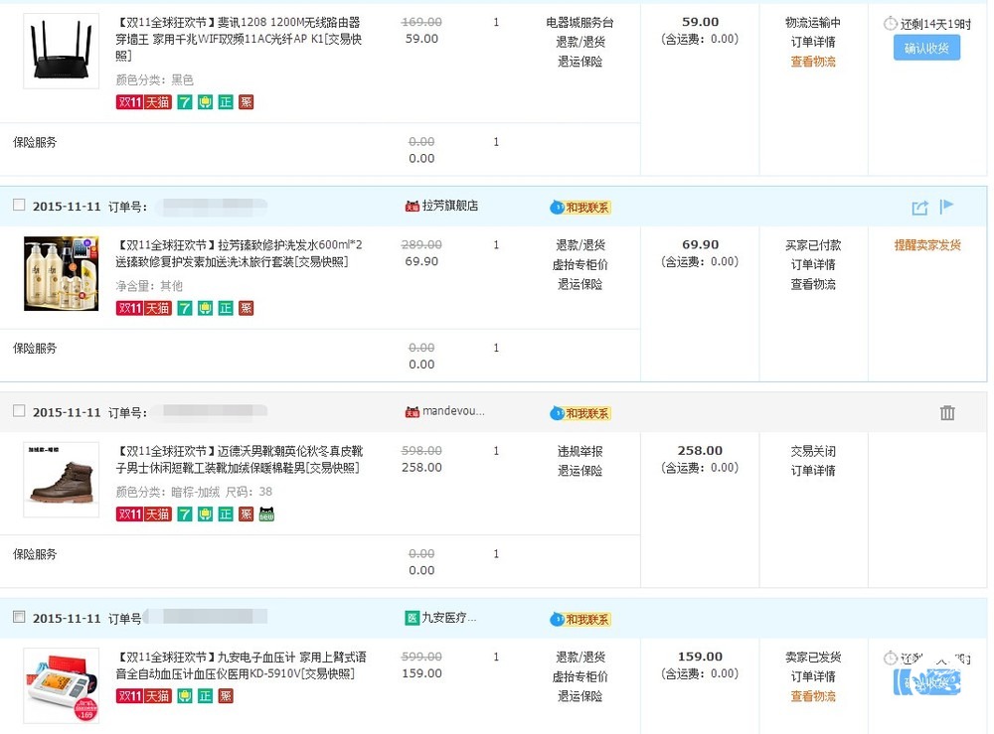Click the blue confirm receipt button on the router order
Viewport: 994px width, 734px height.
pyautogui.click(x=926, y=48)
